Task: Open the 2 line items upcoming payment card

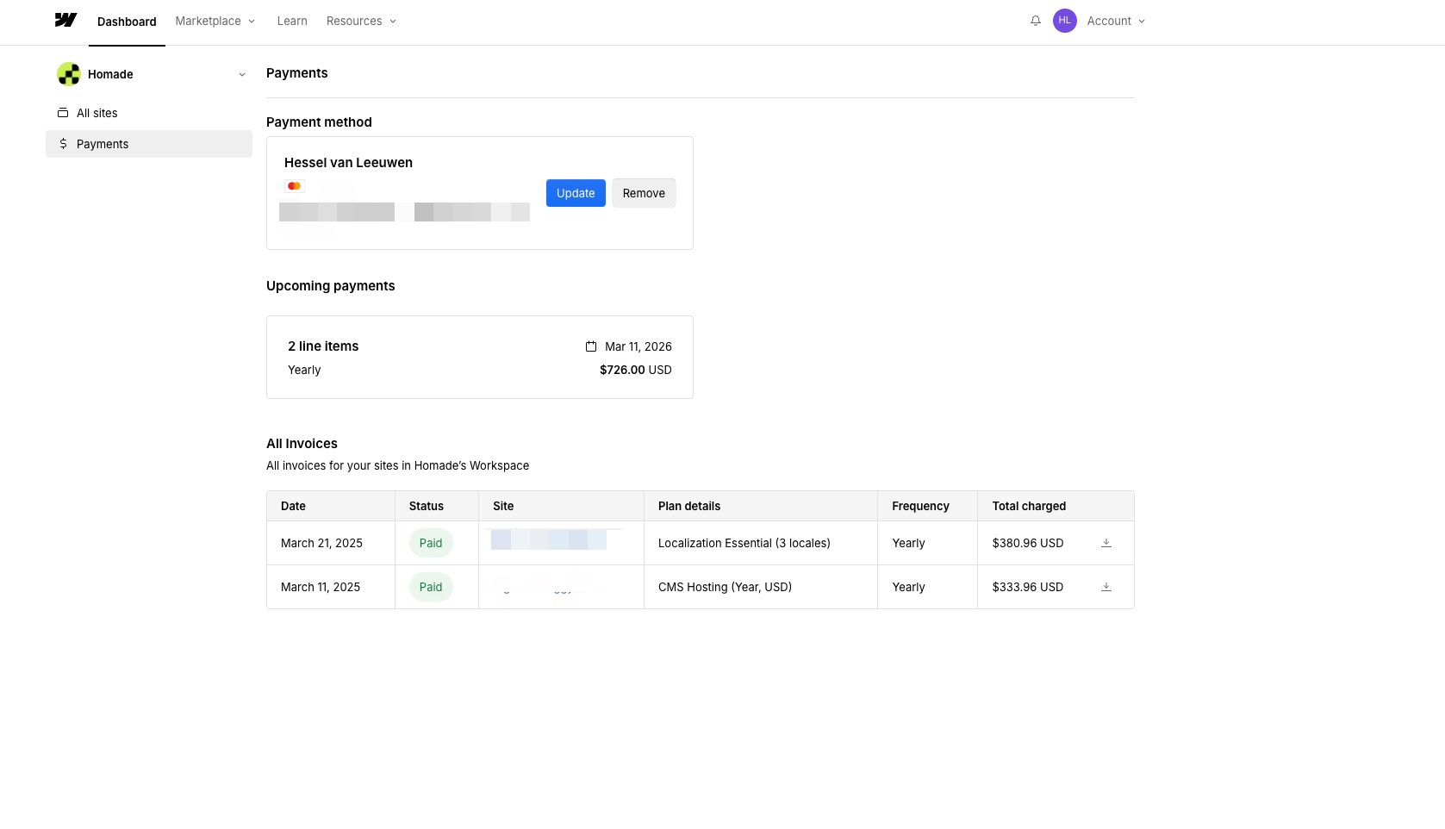Action: tap(480, 357)
